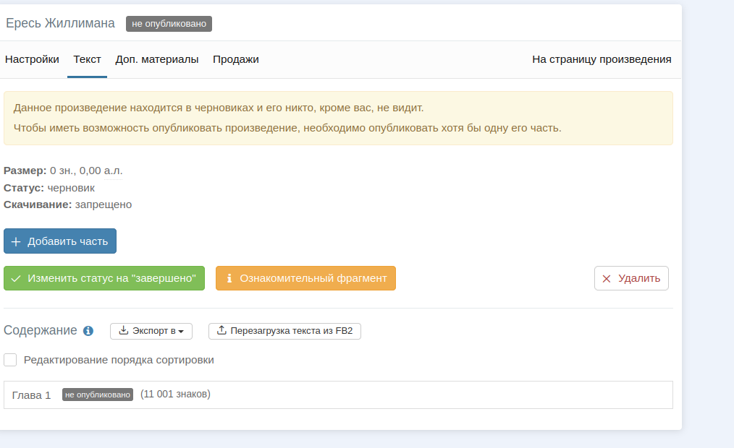The width and height of the screenshot is (734, 448).
Task: Go to the Продажи tab
Action: click(x=236, y=59)
